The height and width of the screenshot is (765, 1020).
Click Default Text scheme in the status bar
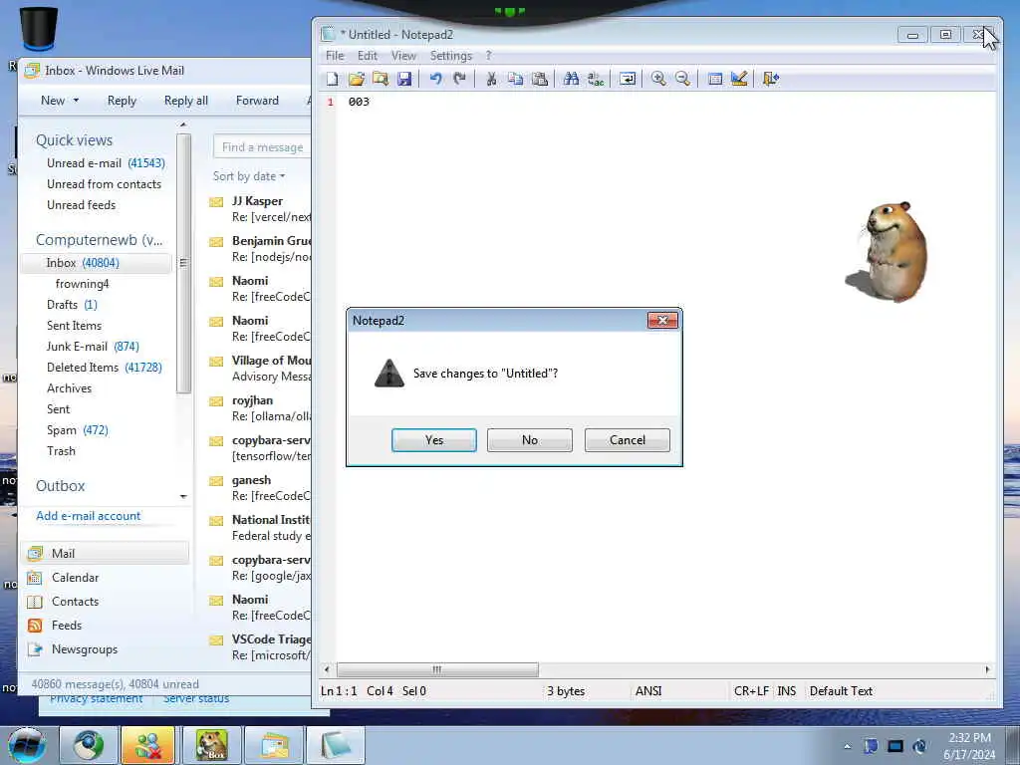pyautogui.click(x=841, y=691)
